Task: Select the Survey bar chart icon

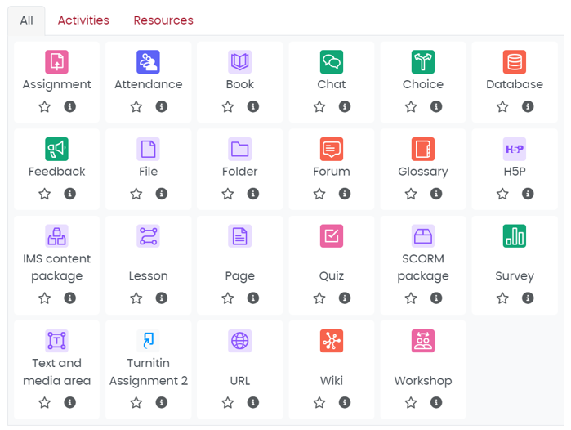Action: tap(514, 236)
